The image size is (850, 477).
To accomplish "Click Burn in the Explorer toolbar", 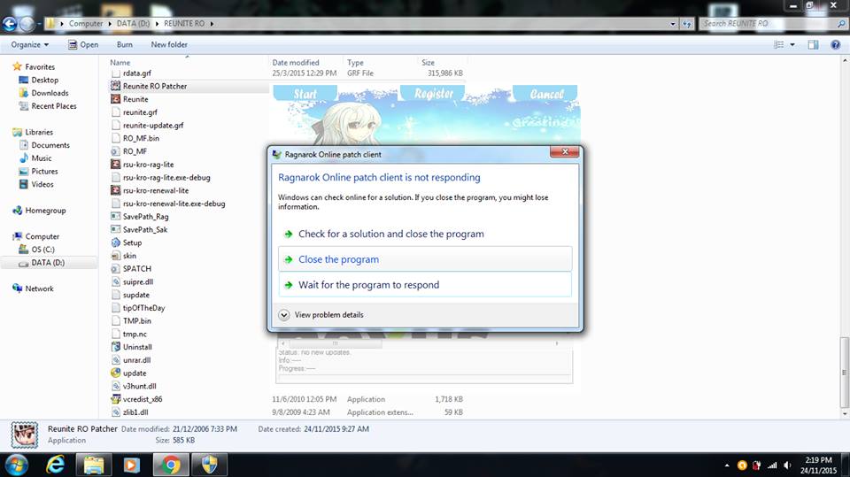I will [124, 45].
